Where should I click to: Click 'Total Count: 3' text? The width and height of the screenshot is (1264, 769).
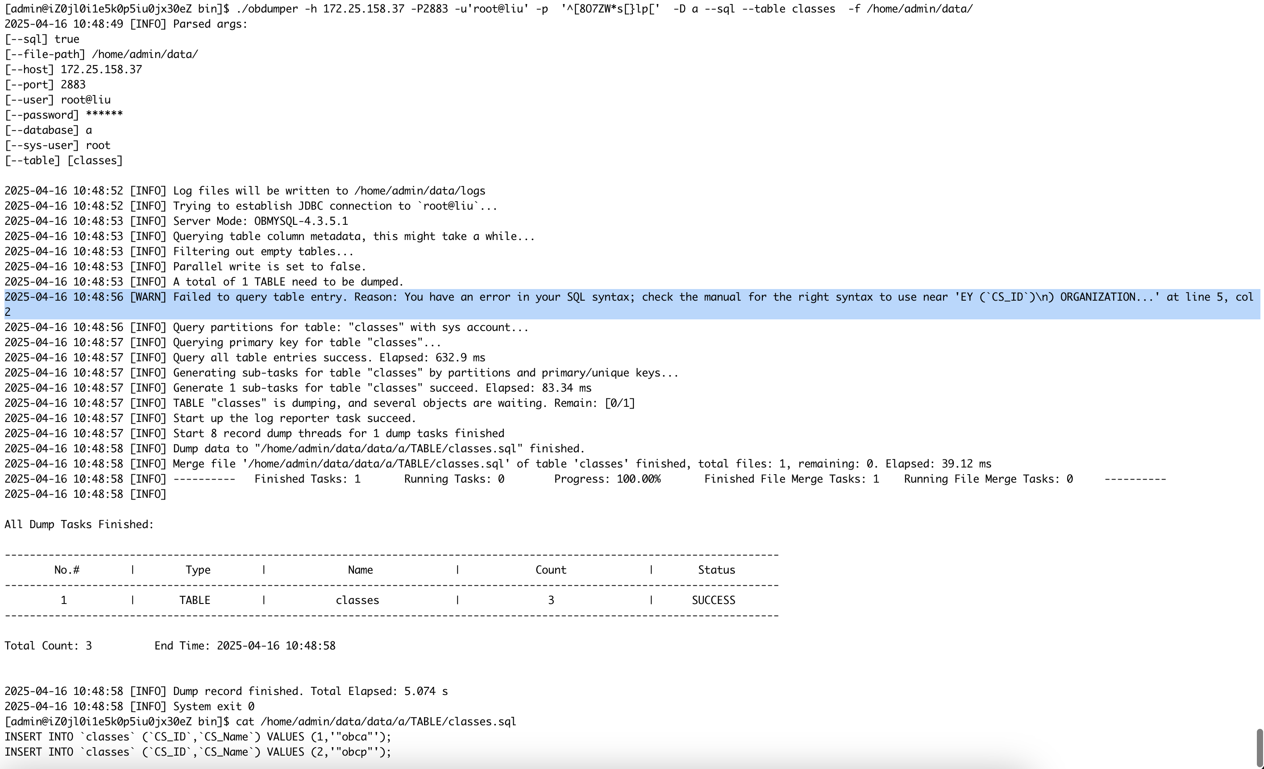[x=48, y=646]
